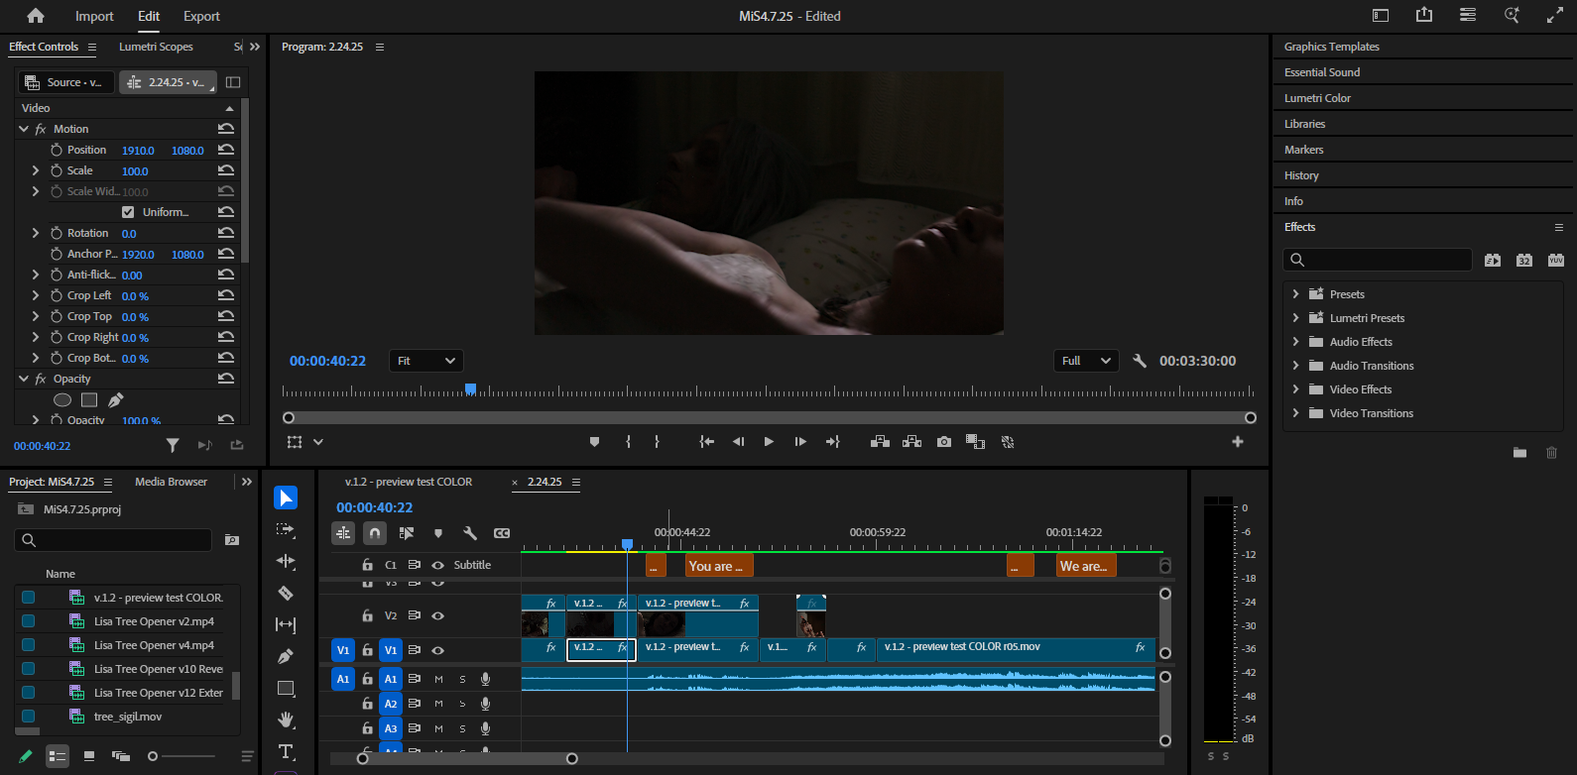This screenshot has width=1577, height=775.
Task: Expand the Audio Effects folder
Action: (1295, 342)
